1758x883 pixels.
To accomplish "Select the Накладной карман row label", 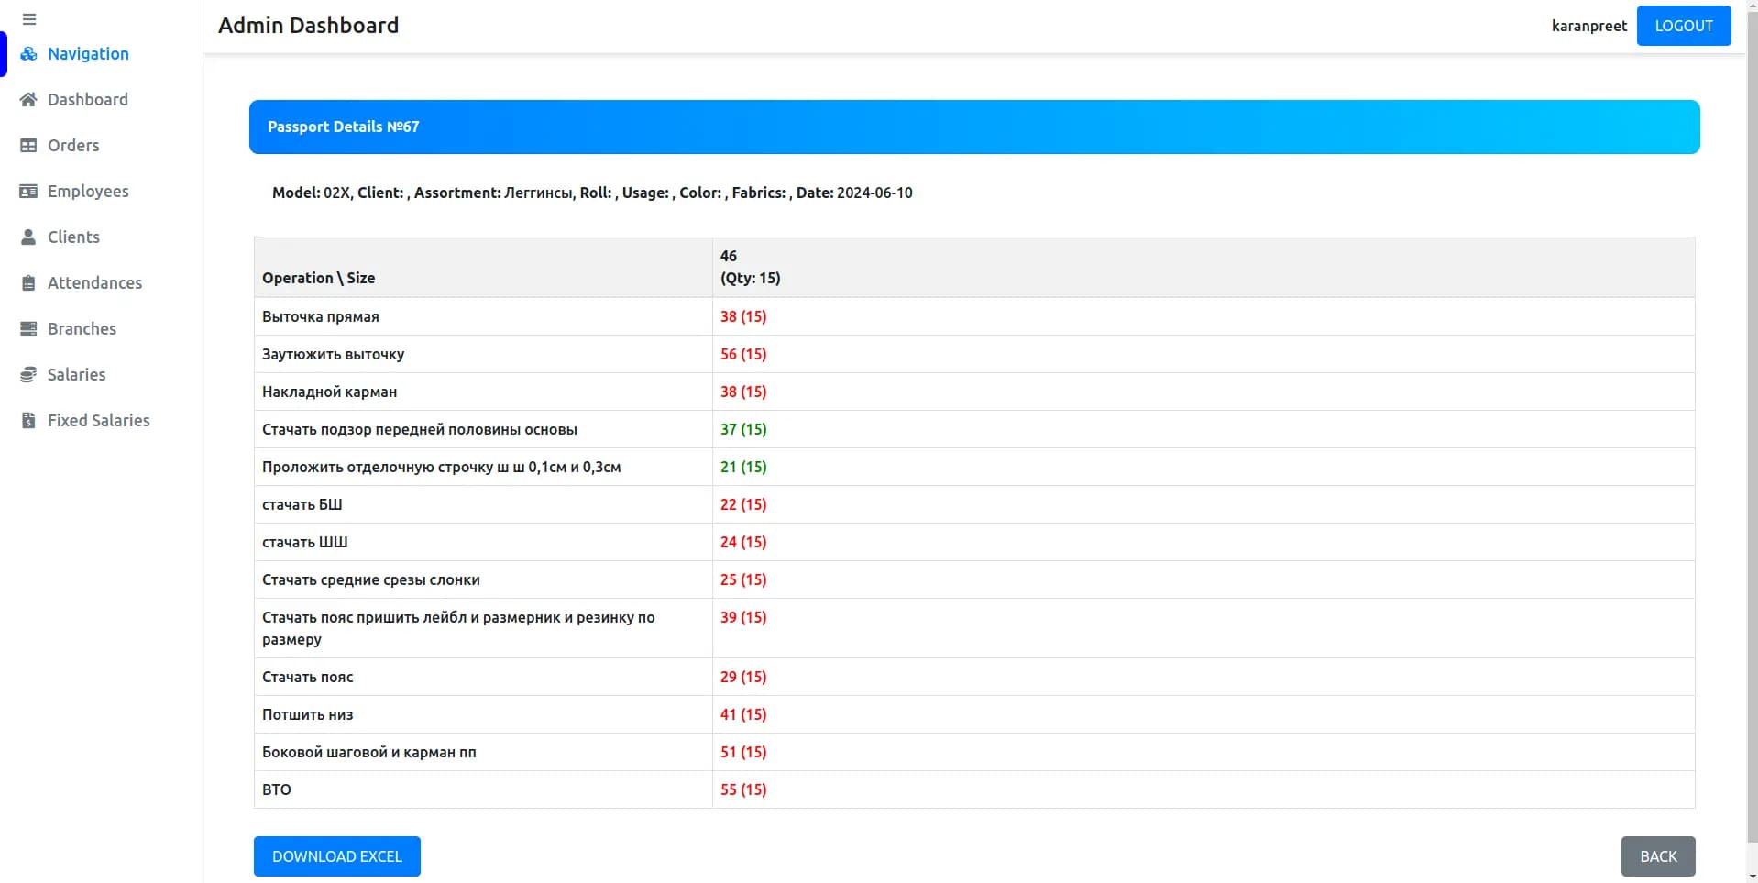I will (329, 392).
